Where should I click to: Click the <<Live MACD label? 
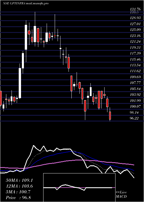121,194
